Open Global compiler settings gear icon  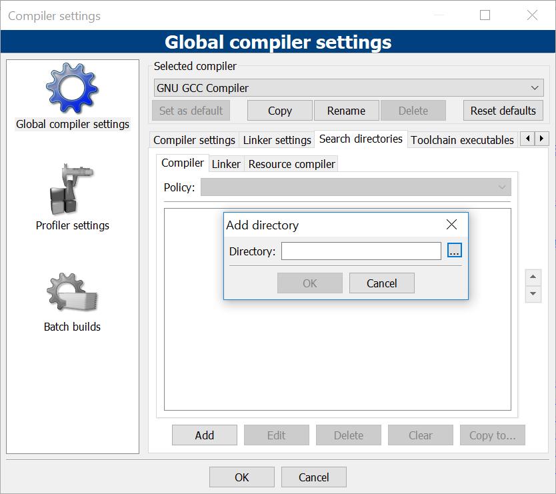(x=72, y=89)
